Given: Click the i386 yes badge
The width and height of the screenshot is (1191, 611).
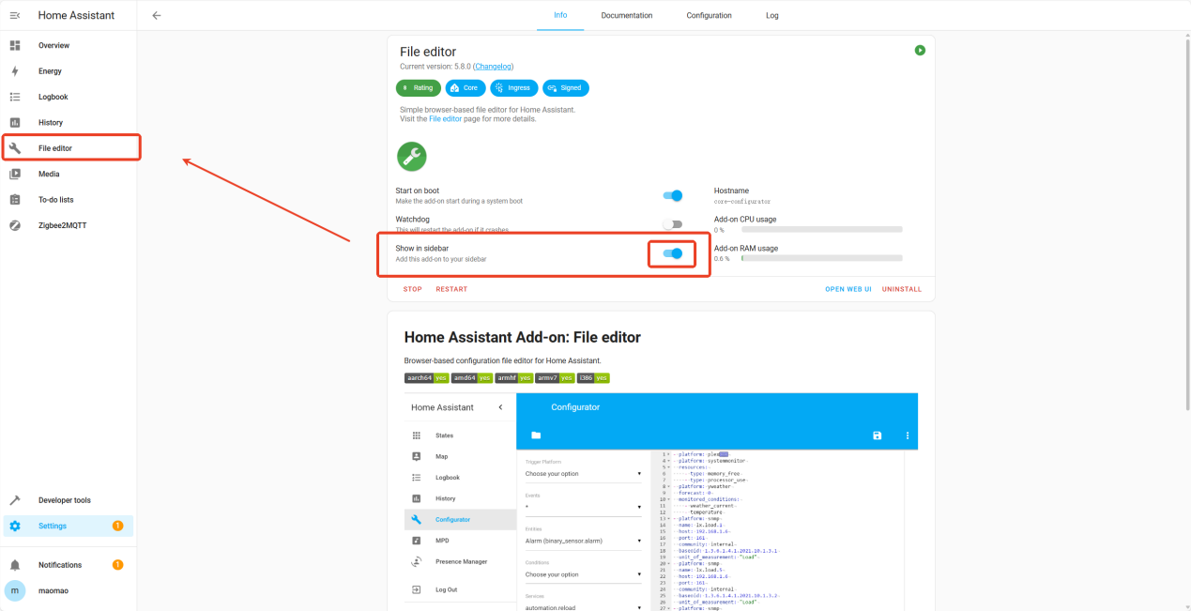Looking at the screenshot, I should point(593,378).
